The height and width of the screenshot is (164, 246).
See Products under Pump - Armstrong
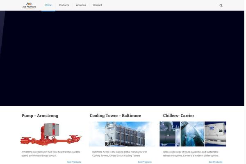click(x=74, y=162)
